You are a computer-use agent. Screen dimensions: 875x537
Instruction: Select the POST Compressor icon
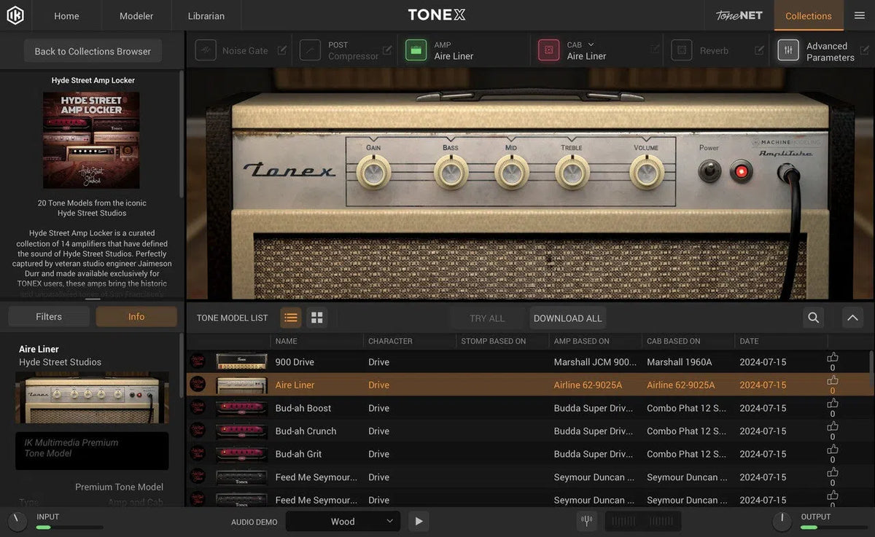point(310,50)
